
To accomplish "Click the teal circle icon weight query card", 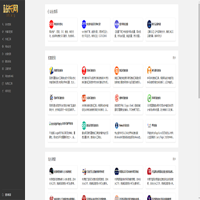I will pyautogui.click(x=95, y=131).
